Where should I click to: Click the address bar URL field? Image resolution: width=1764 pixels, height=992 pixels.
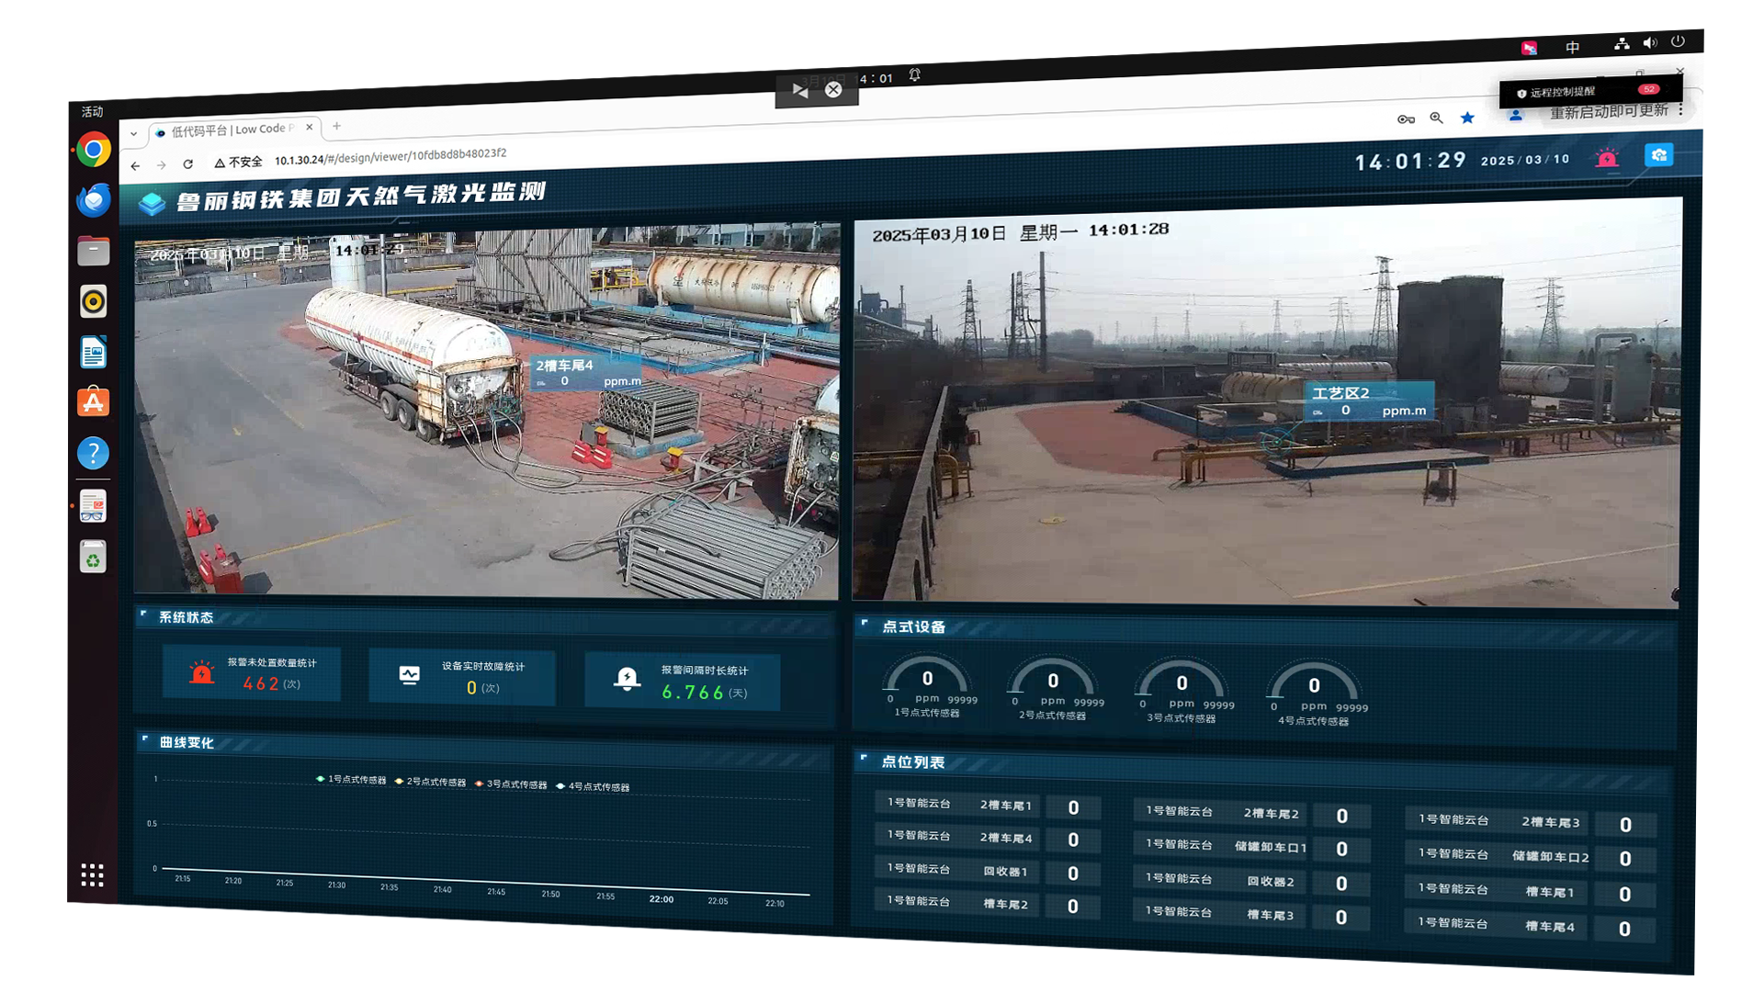390,157
